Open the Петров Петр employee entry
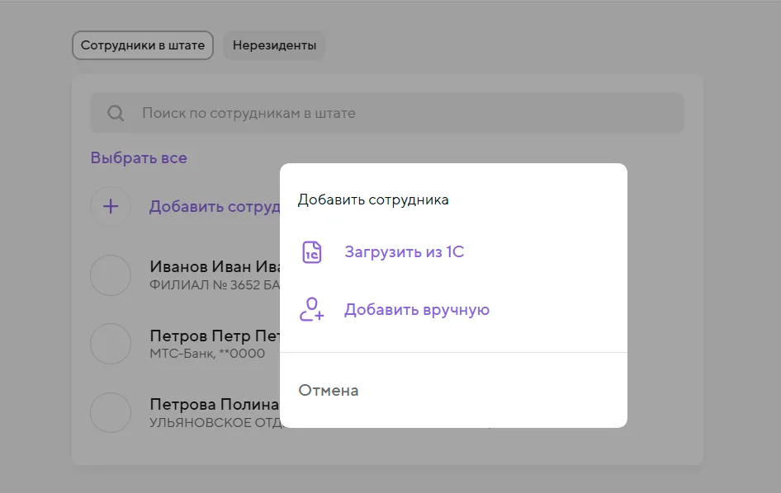This screenshot has width=781, height=493. pyautogui.click(x=213, y=336)
